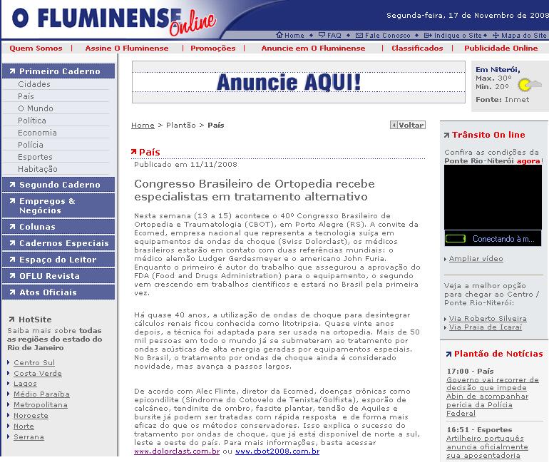Expand the Colunas sidebar section
The image size is (549, 465).
coord(37,227)
